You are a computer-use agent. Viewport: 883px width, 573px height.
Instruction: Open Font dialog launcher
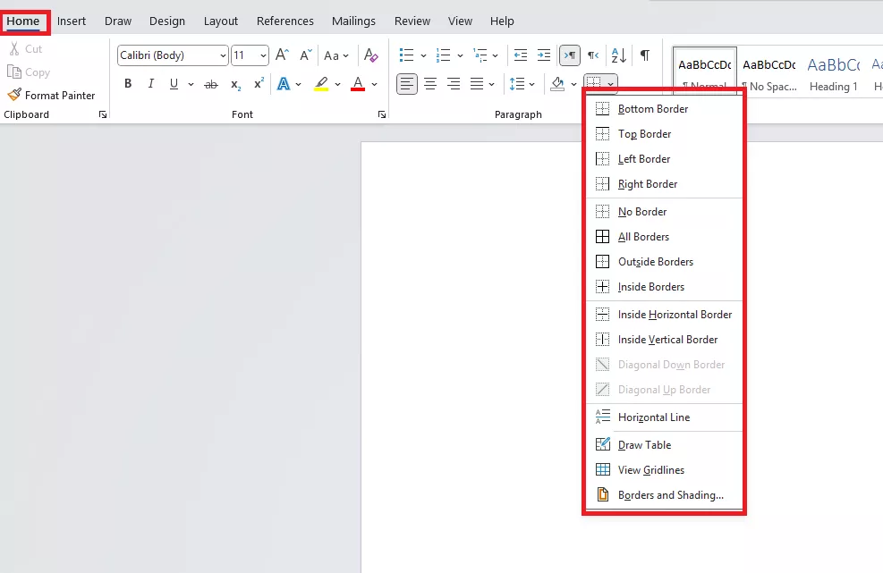382,114
